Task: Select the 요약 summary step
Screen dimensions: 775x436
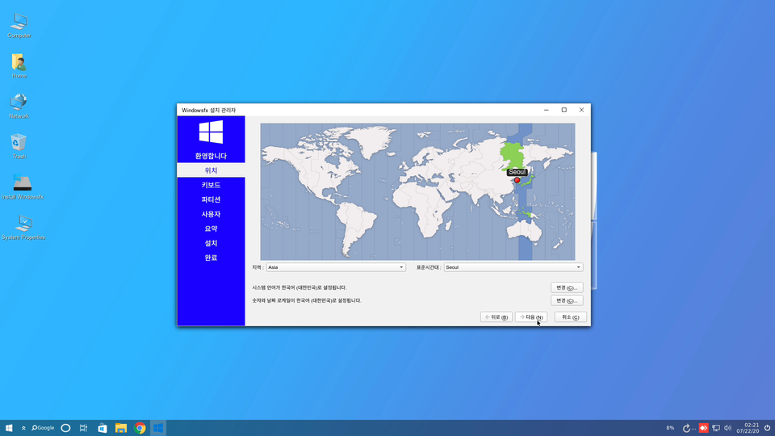Action: pyautogui.click(x=211, y=228)
